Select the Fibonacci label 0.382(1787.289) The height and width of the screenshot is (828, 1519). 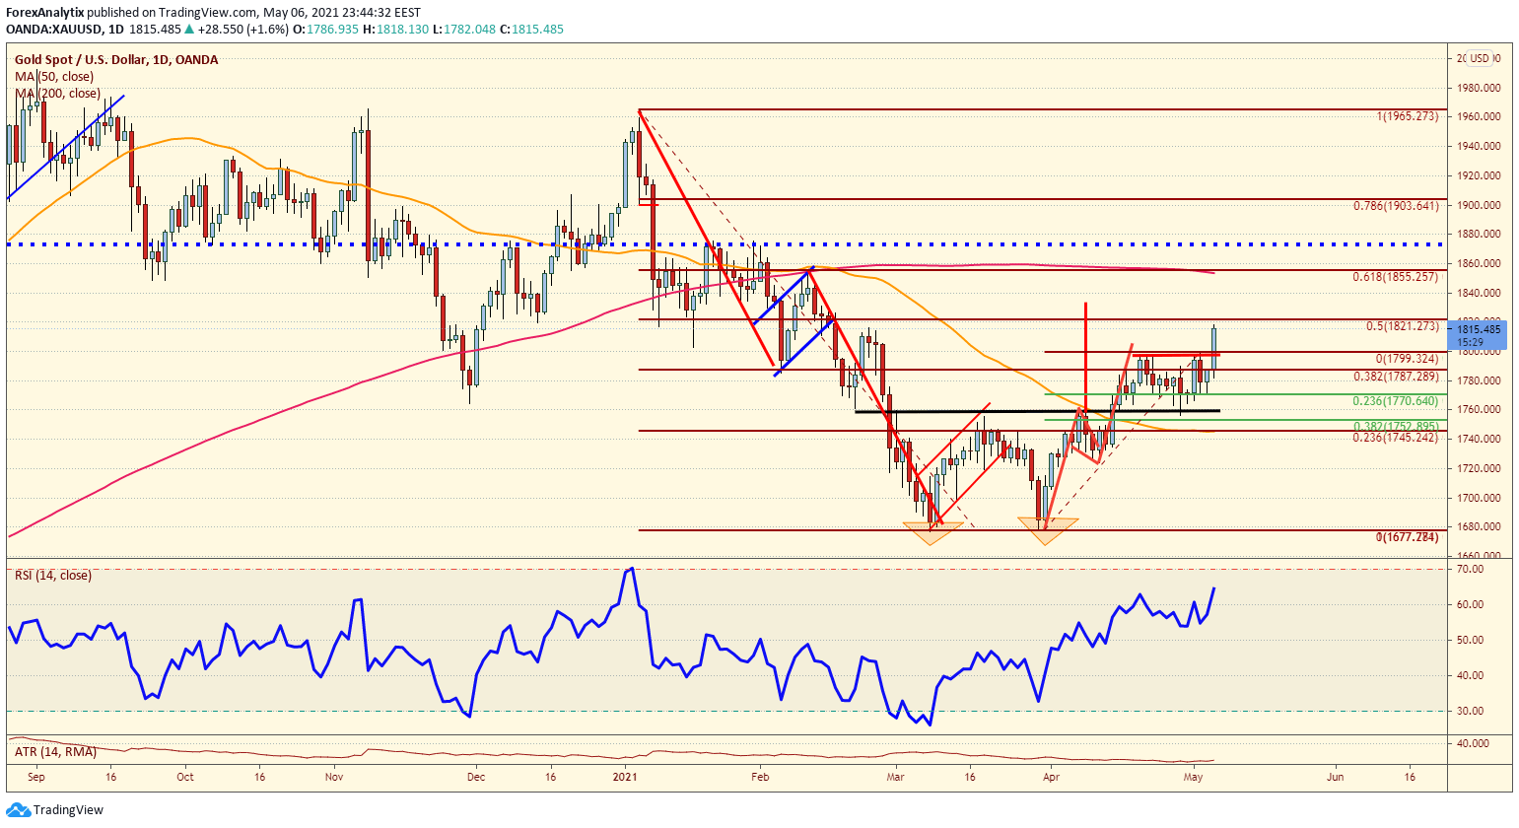(1396, 377)
